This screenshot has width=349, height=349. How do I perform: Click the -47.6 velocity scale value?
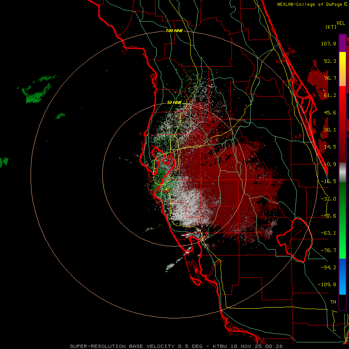pyautogui.click(x=328, y=216)
